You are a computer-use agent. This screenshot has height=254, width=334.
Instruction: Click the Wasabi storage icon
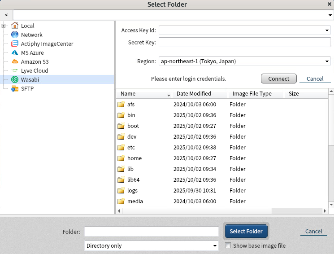(15, 79)
